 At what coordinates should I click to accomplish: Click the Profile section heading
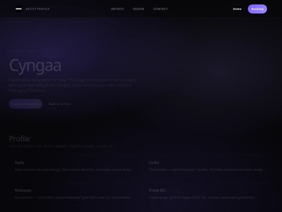19,138
